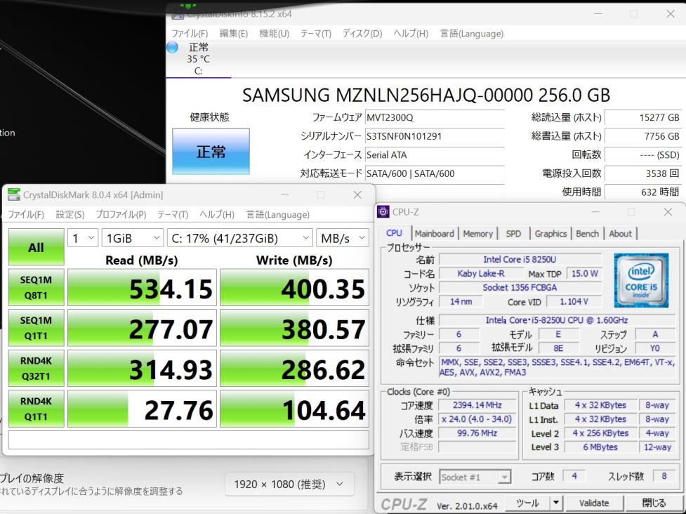Switch to the Memory tab in CPU-Z
Image resolution: width=686 pixels, height=514 pixels.
(x=477, y=234)
